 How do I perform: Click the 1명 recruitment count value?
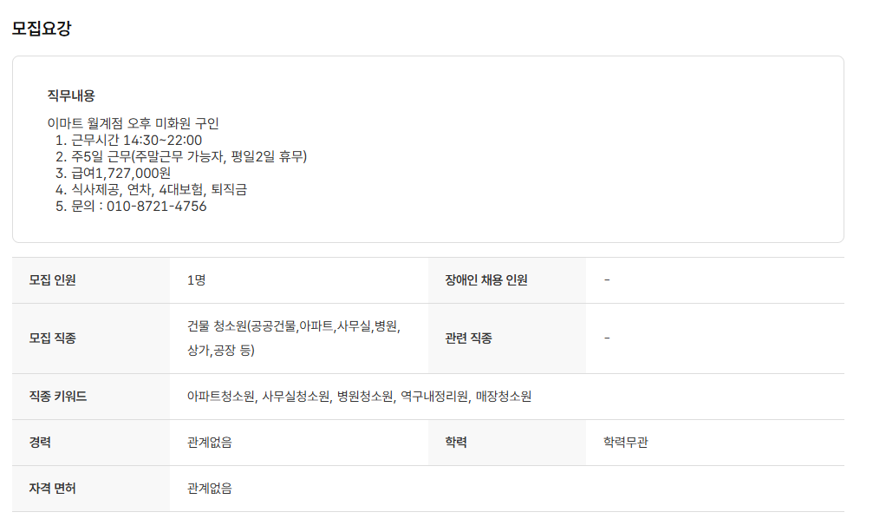pos(196,280)
